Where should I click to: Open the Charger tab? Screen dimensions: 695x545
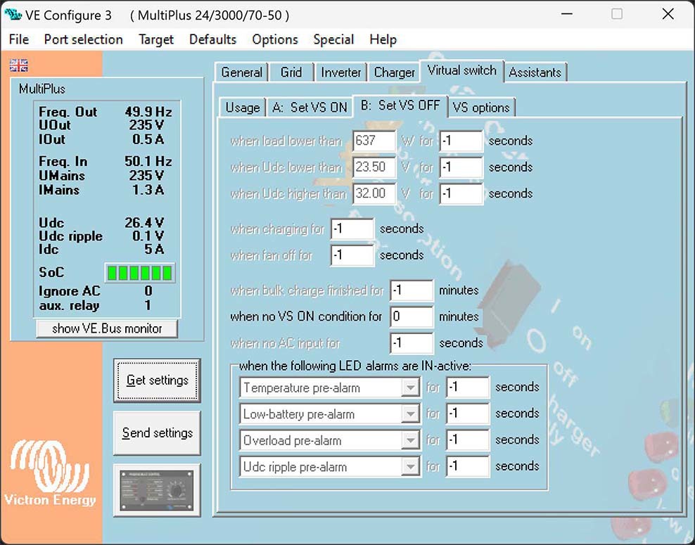click(394, 72)
